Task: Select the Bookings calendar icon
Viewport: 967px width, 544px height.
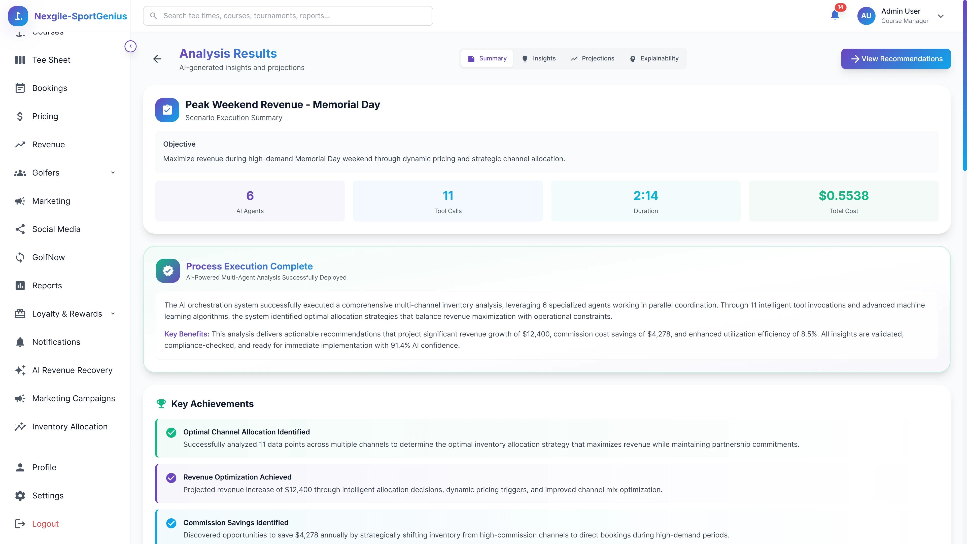Action: 20,87
